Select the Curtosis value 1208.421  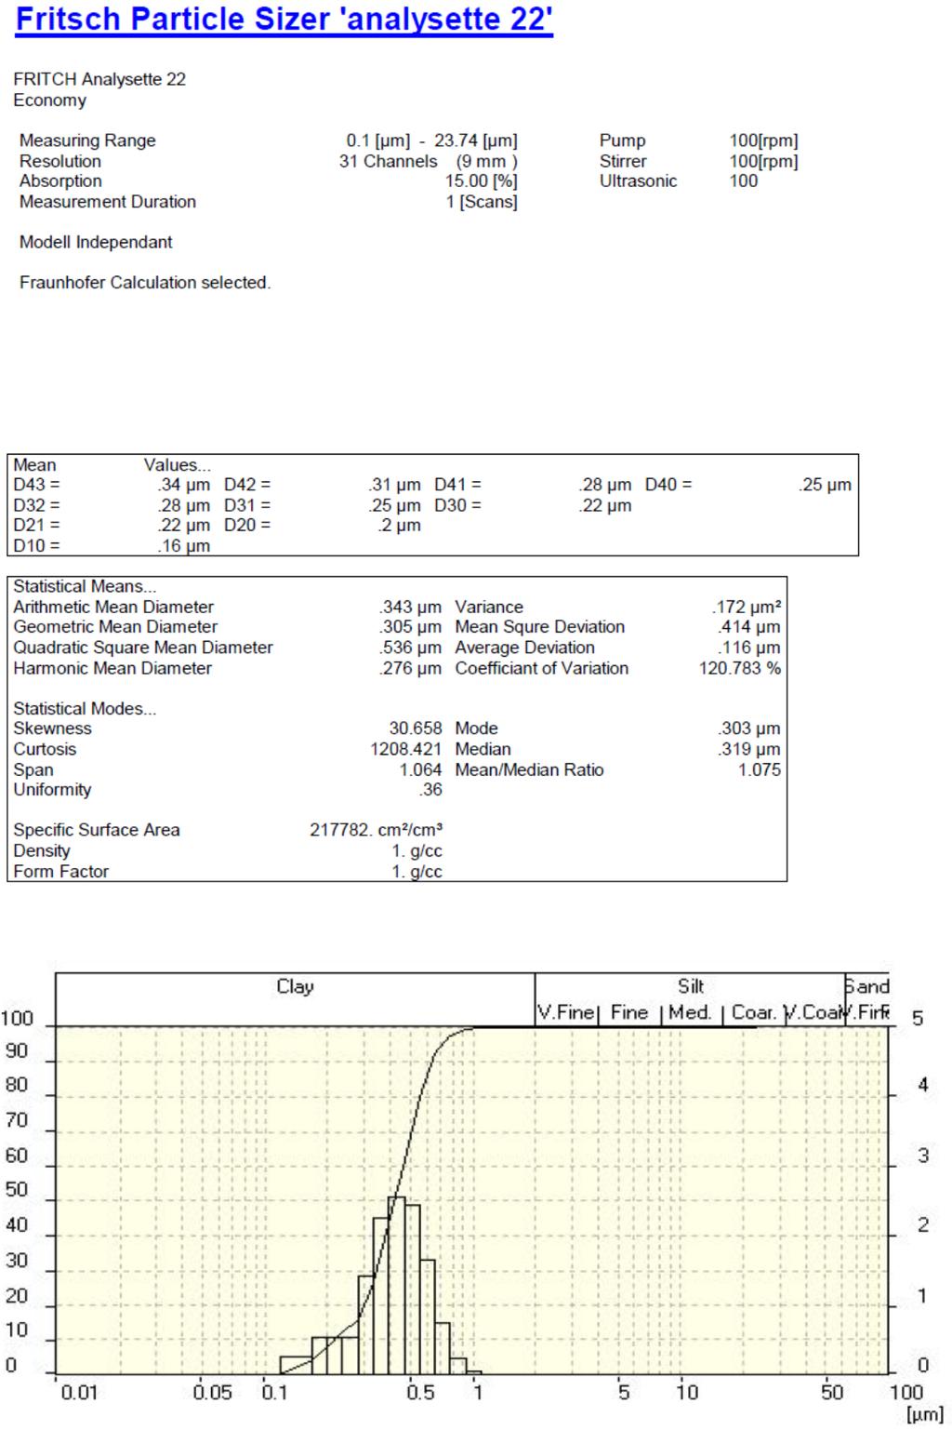405,749
